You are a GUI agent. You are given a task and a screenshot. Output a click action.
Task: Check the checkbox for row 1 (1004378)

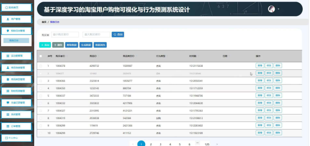[41, 66]
